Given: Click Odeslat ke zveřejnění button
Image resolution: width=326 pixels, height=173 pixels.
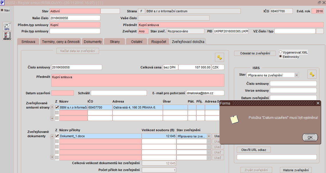Looking at the screenshot, I should pyautogui.click(x=255, y=53).
